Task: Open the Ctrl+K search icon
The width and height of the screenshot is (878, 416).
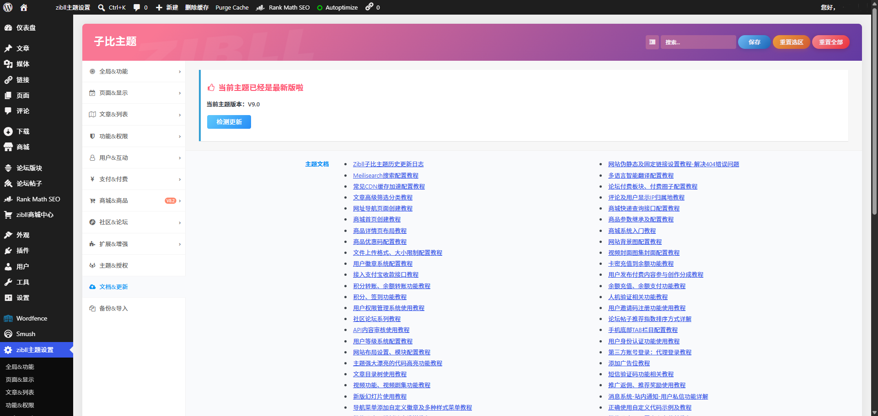Action: click(x=102, y=7)
